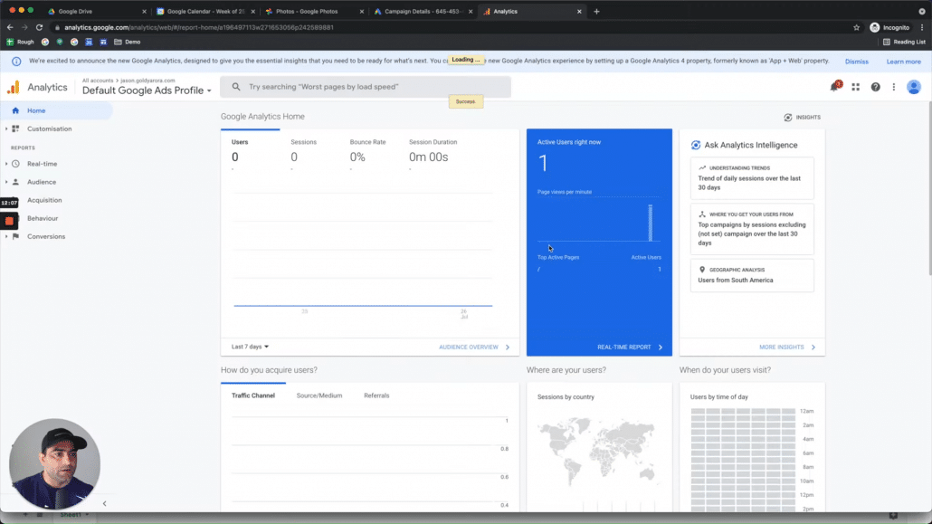The image size is (932, 524).
Task: Open a new browser tab
Action: 596,11
